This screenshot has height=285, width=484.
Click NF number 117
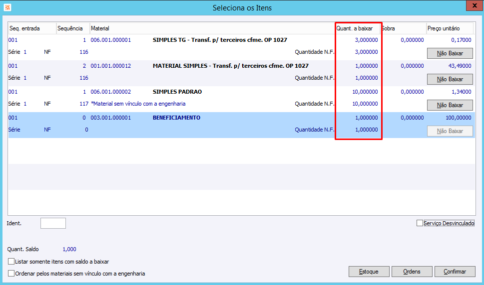(84, 104)
